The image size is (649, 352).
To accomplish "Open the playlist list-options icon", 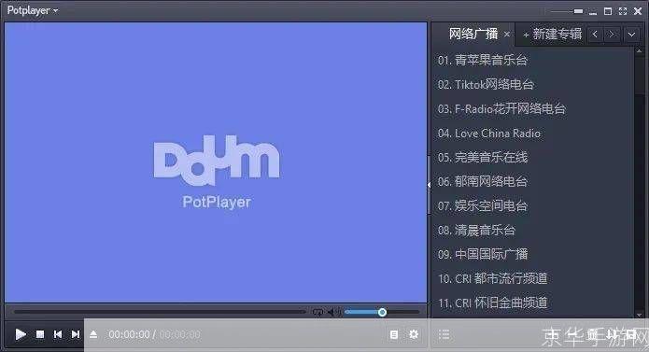I will (444, 334).
